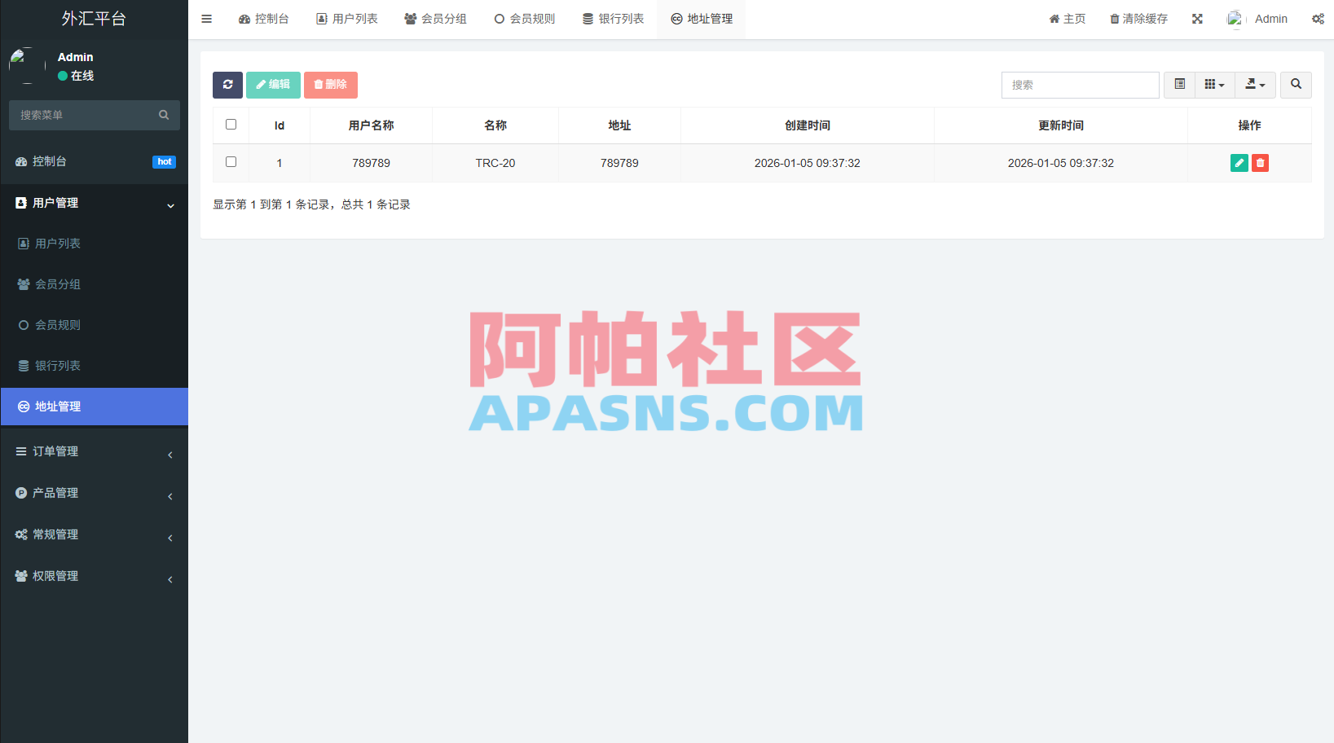Expand the 产品管理 sidebar section
Screen dimensions: 1334x743
click(95, 493)
